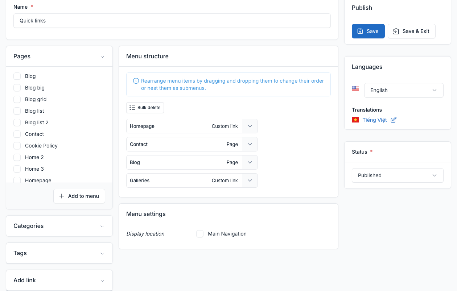The image size is (457, 291).
Task: Expand the Galleries menu item arrow
Action: [250, 180]
